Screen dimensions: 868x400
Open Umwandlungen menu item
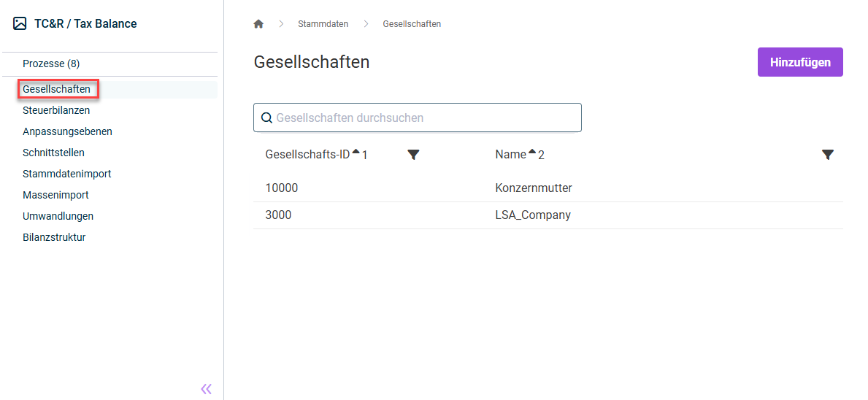tap(58, 216)
